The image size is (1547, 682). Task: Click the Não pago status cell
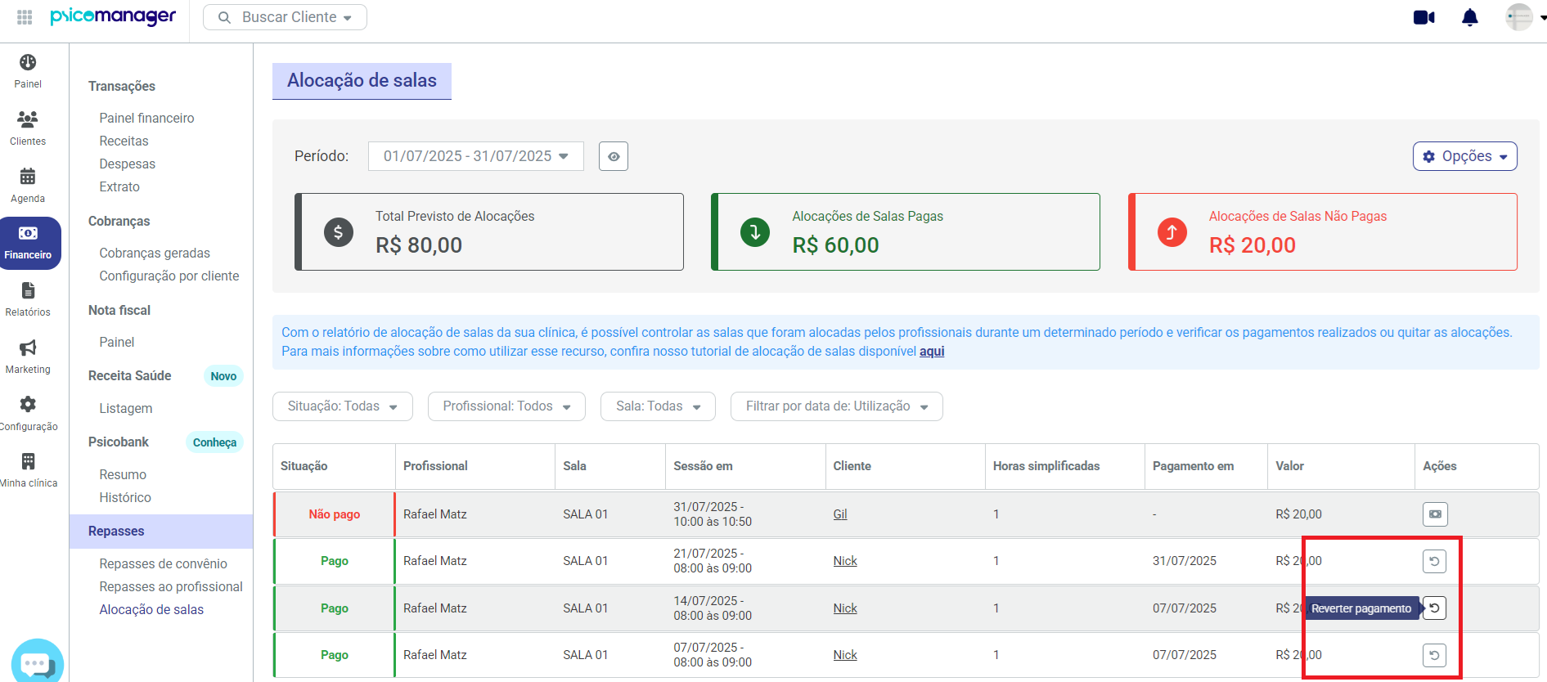pos(335,514)
